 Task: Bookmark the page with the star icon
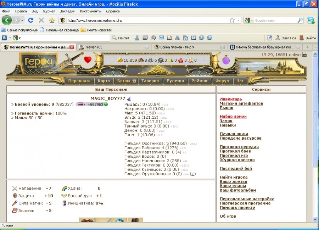pyautogui.click(x=232, y=20)
